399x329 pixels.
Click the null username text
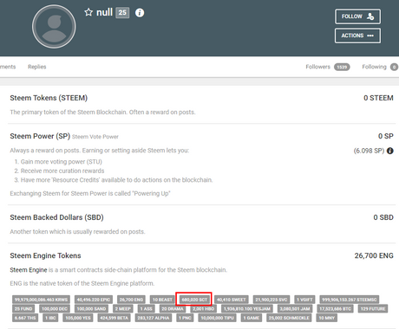pos(104,12)
